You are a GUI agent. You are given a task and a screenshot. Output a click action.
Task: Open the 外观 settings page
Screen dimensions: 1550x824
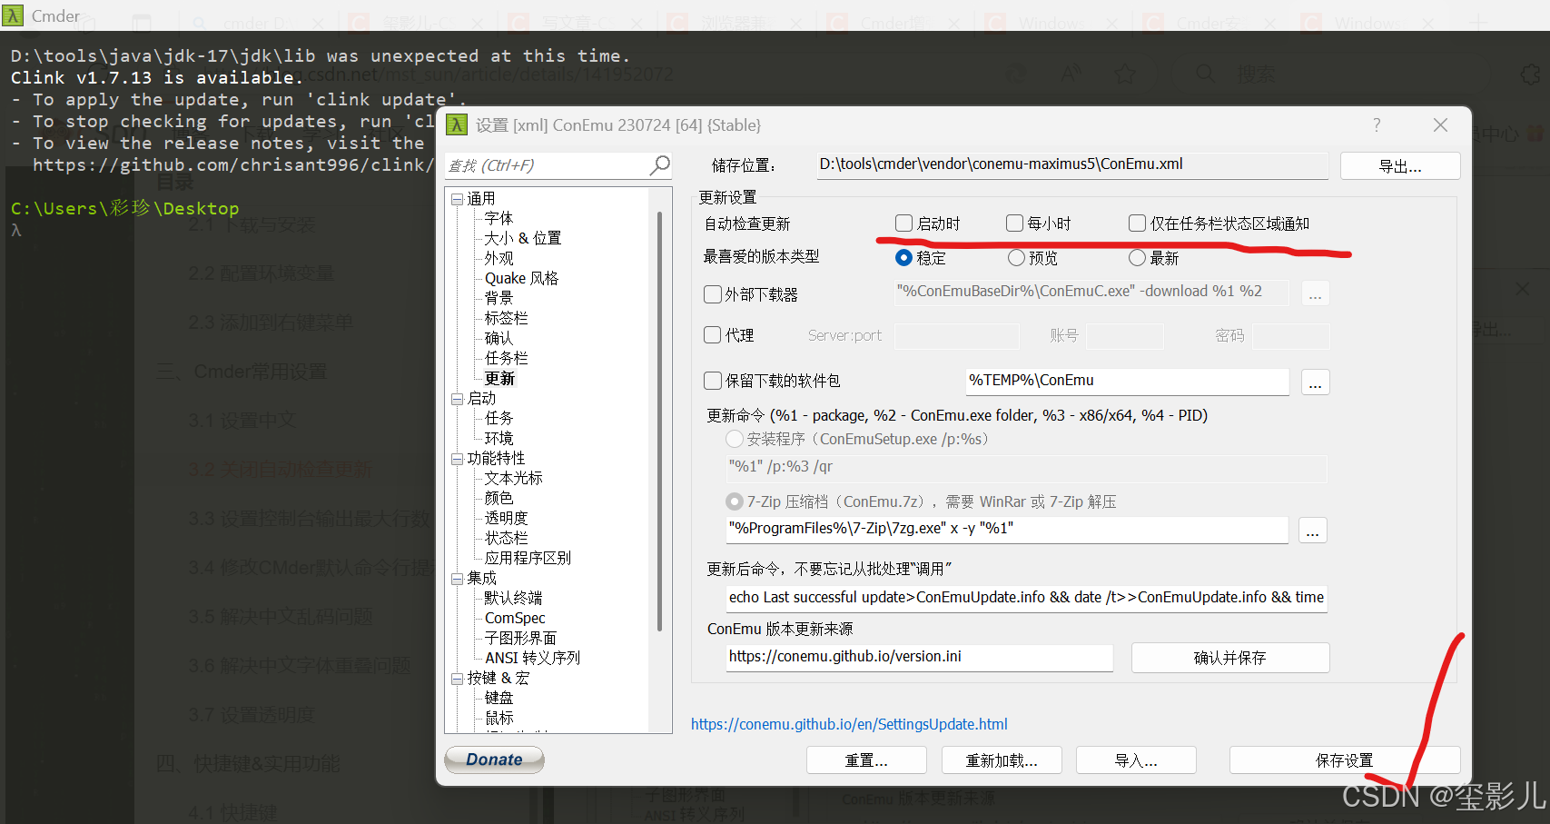(499, 258)
